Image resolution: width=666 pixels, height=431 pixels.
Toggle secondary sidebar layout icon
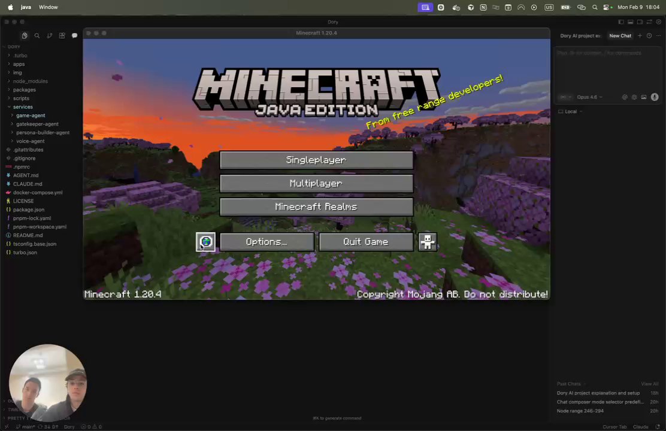point(640,22)
